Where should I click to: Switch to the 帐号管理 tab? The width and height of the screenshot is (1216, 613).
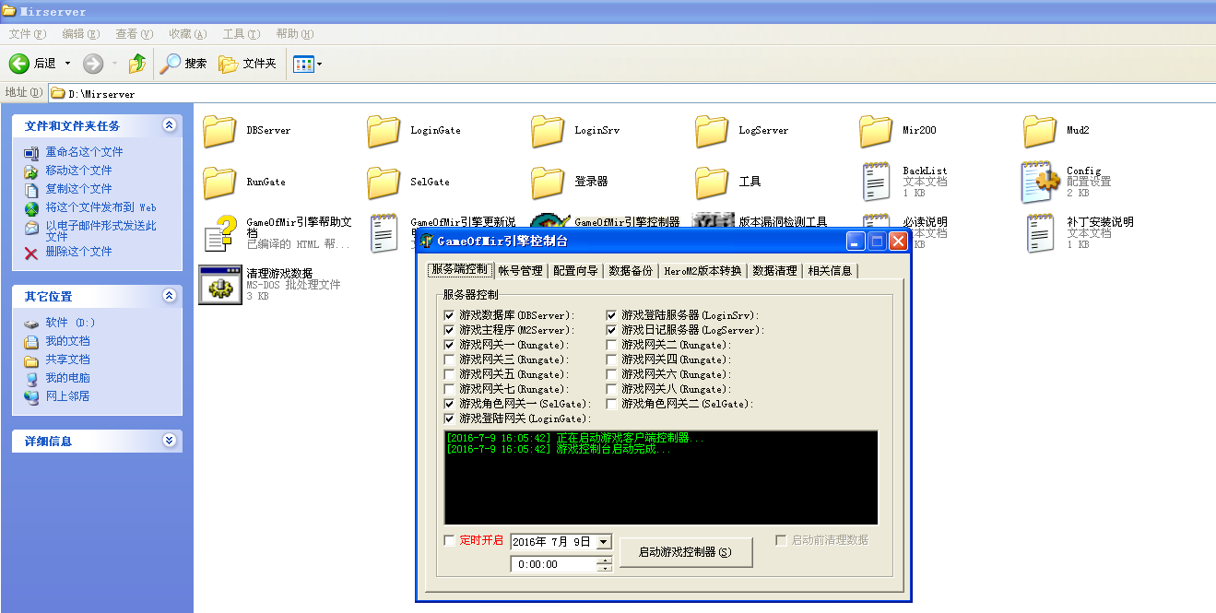tap(520, 270)
